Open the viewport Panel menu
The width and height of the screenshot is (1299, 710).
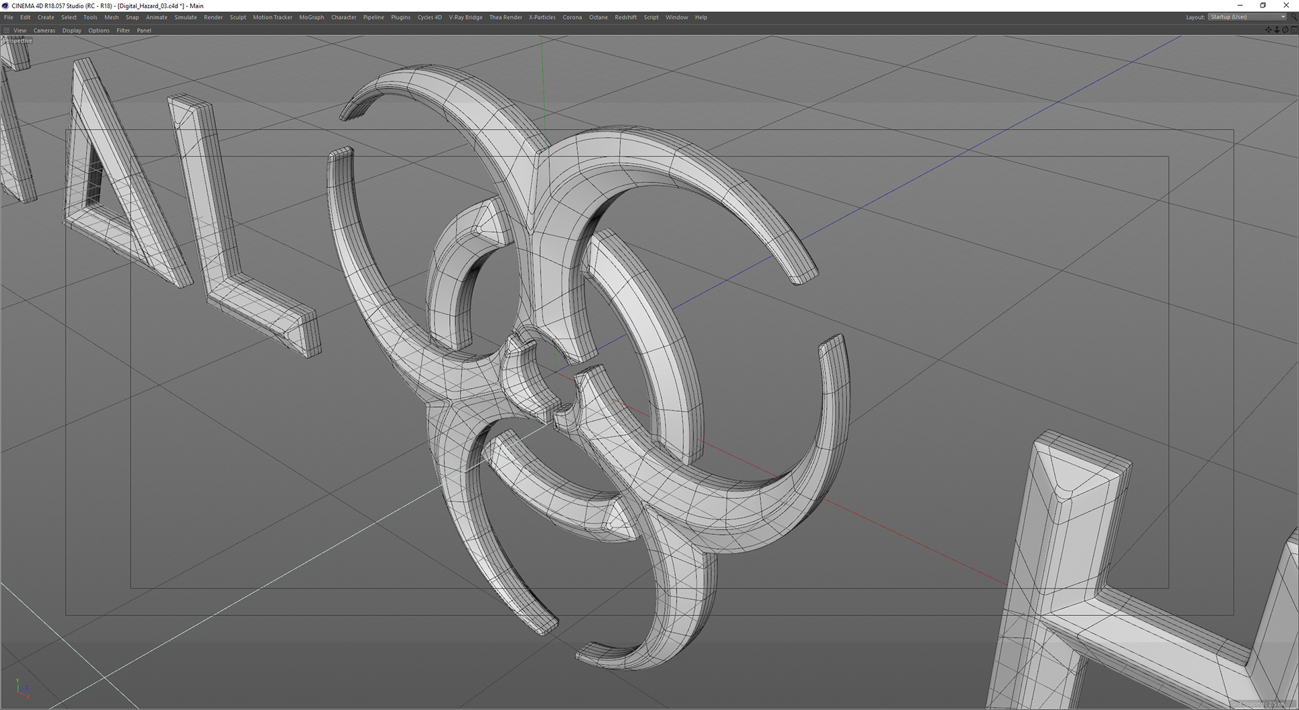tap(144, 30)
